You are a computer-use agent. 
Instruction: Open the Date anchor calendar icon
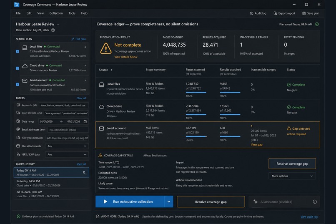(x=53, y=30)
